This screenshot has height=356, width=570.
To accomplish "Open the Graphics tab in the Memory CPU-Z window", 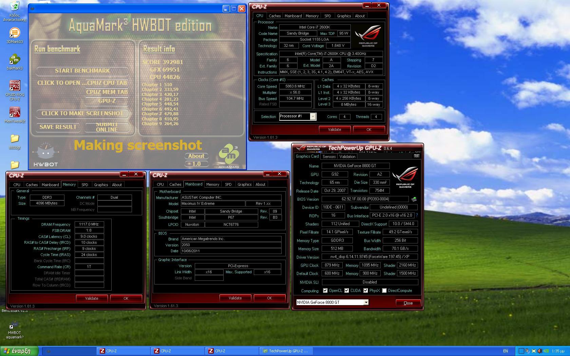I will (x=101, y=185).
